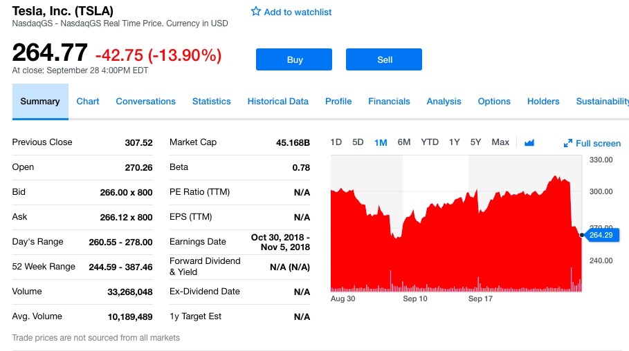Switch to the Financials tab
The image size is (629, 351).
pos(389,102)
